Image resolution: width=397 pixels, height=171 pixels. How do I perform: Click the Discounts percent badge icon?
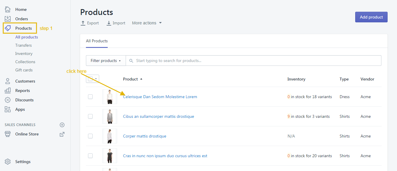[x=8, y=100]
